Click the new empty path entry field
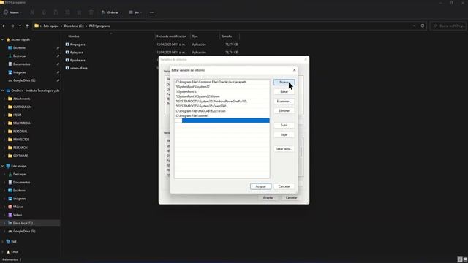 click(222, 121)
